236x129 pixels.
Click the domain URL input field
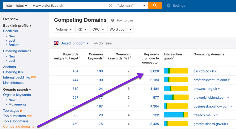coord(69,5)
